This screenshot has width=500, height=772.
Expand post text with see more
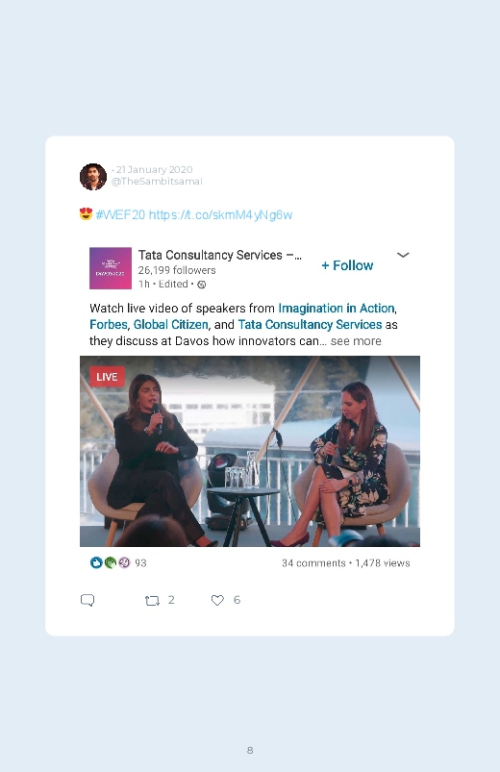coord(356,341)
